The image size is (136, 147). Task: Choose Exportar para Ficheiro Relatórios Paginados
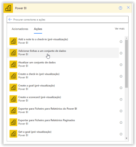63,122
